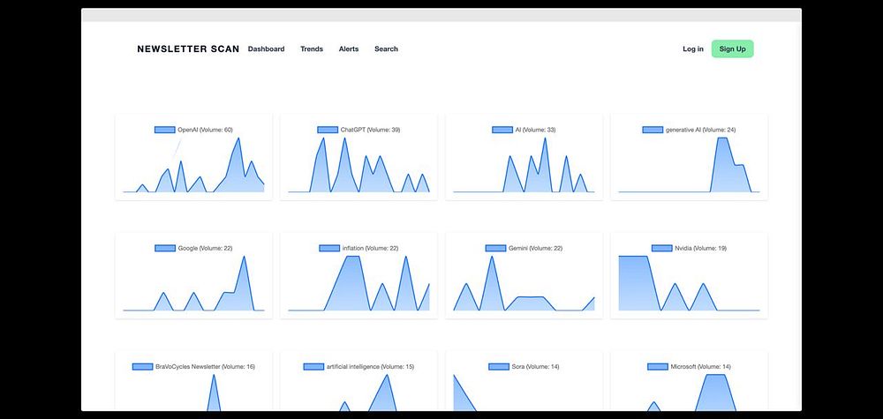Click the BraVoCycles Newsletter legend box
The width and height of the screenshot is (883, 419).
click(x=142, y=367)
